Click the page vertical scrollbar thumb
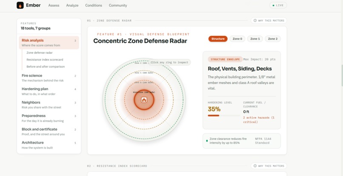 (342, 75)
